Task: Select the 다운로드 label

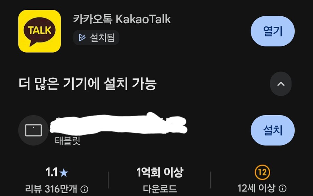Action: (x=160, y=189)
